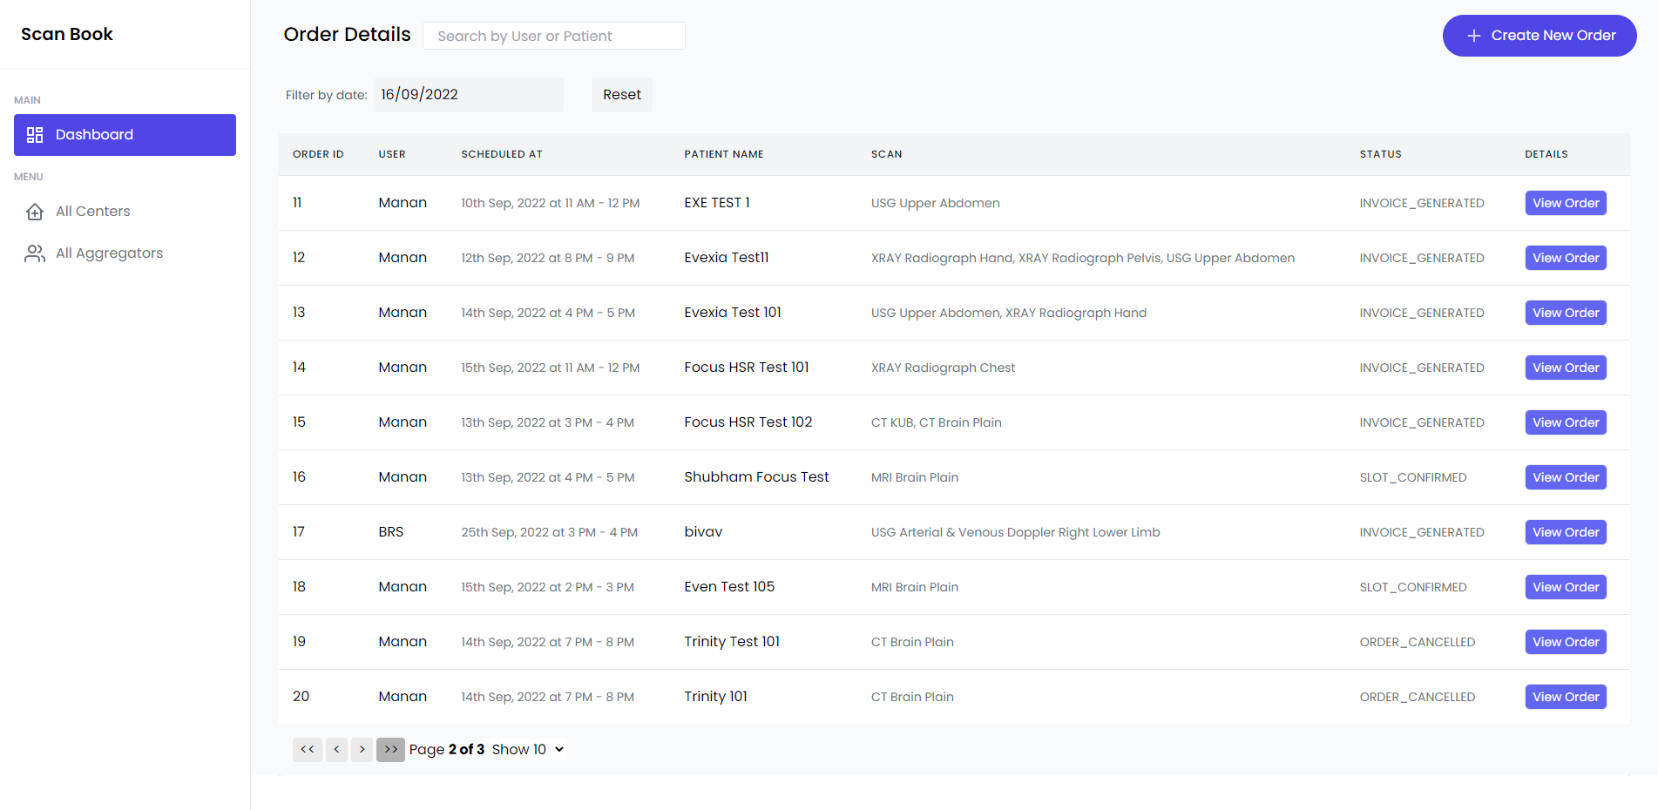Click the Dashboard grid icon
The image size is (1658, 810).
[x=35, y=135]
